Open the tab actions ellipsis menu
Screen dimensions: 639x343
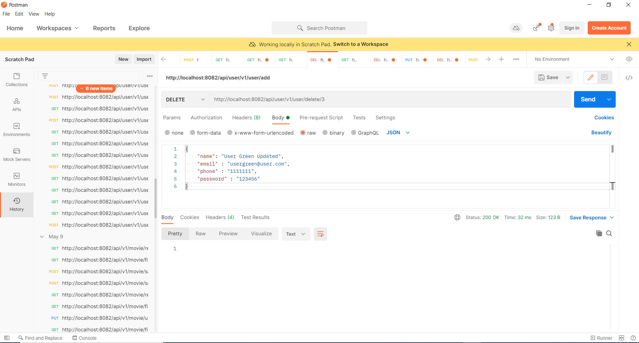[x=516, y=59]
